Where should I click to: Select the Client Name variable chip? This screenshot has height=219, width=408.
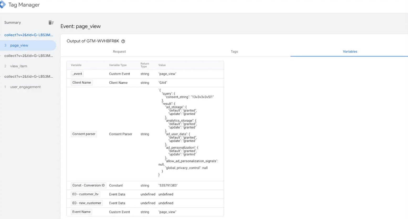(81, 82)
